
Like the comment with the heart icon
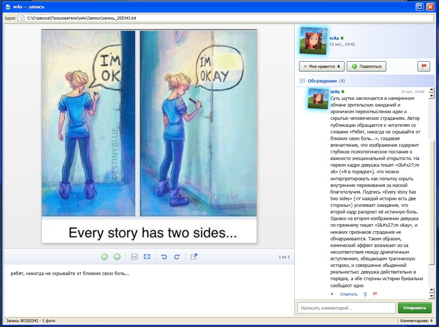coord(332,294)
